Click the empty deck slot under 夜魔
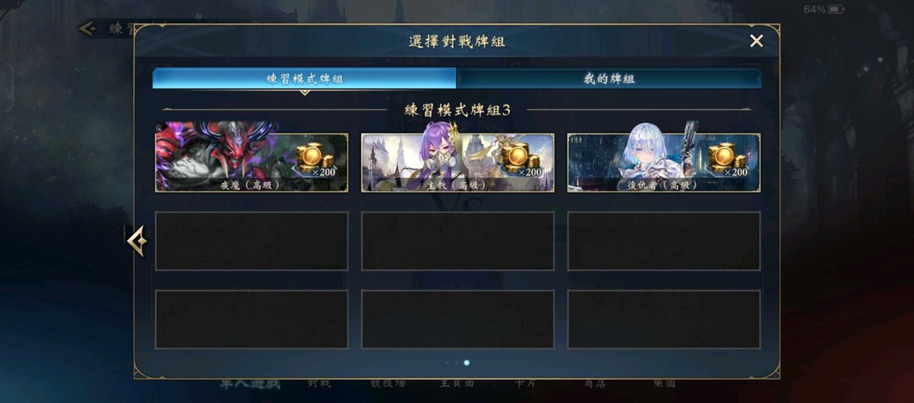The width and height of the screenshot is (914, 403). tap(251, 241)
